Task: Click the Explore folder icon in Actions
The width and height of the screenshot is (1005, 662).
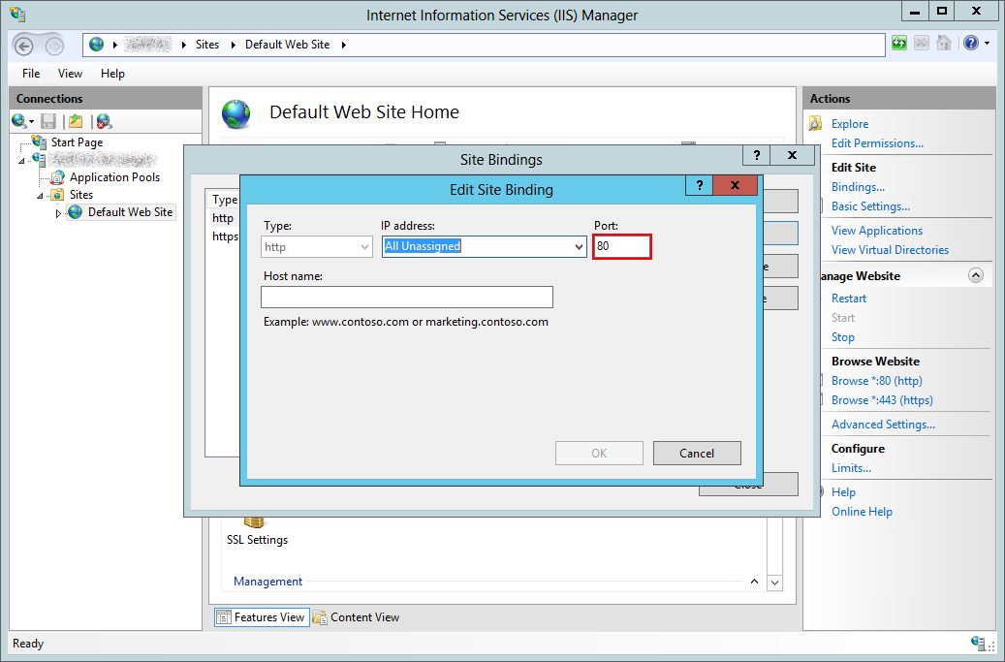Action: pyautogui.click(x=815, y=124)
